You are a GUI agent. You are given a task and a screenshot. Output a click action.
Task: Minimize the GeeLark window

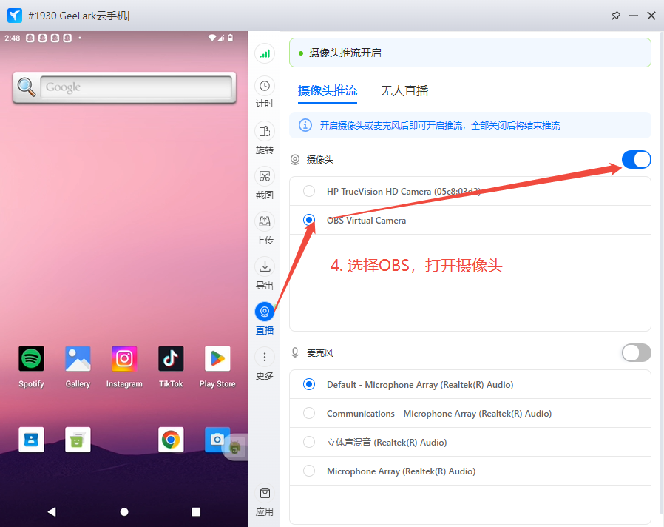point(634,16)
